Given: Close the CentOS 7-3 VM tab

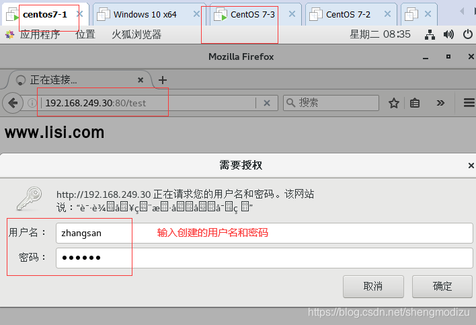Looking at the screenshot, I should pyautogui.click(x=292, y=14).
